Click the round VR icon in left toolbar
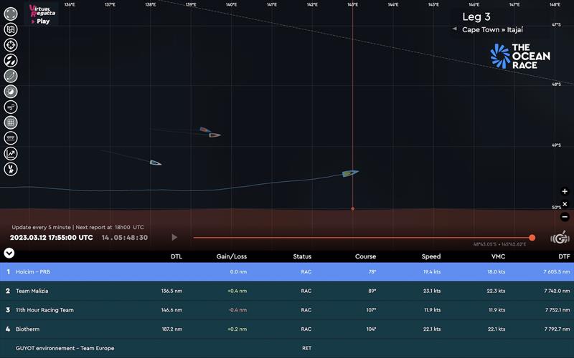Screen dimensions: 574x358 (11, 169)
